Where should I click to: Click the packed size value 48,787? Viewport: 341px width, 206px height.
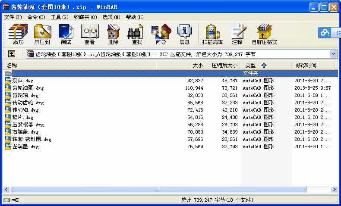(x=230, y=81)
